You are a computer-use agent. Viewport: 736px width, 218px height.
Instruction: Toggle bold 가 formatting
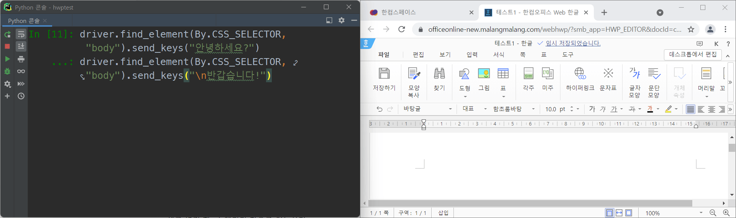592,109
